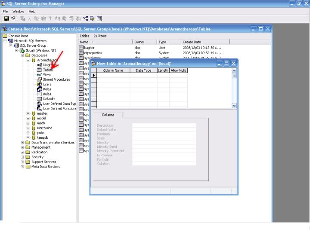
Task: Sort tables by Owner column header
Action: click(x=145, y=42)
